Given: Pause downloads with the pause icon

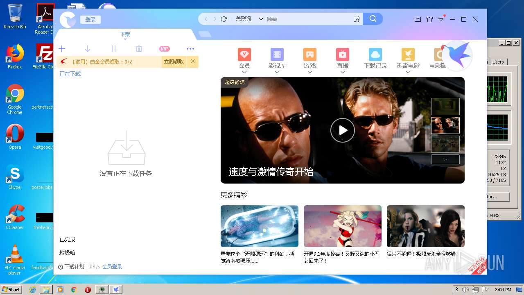Looking at the screenshot, I should [x=113, y=49].
